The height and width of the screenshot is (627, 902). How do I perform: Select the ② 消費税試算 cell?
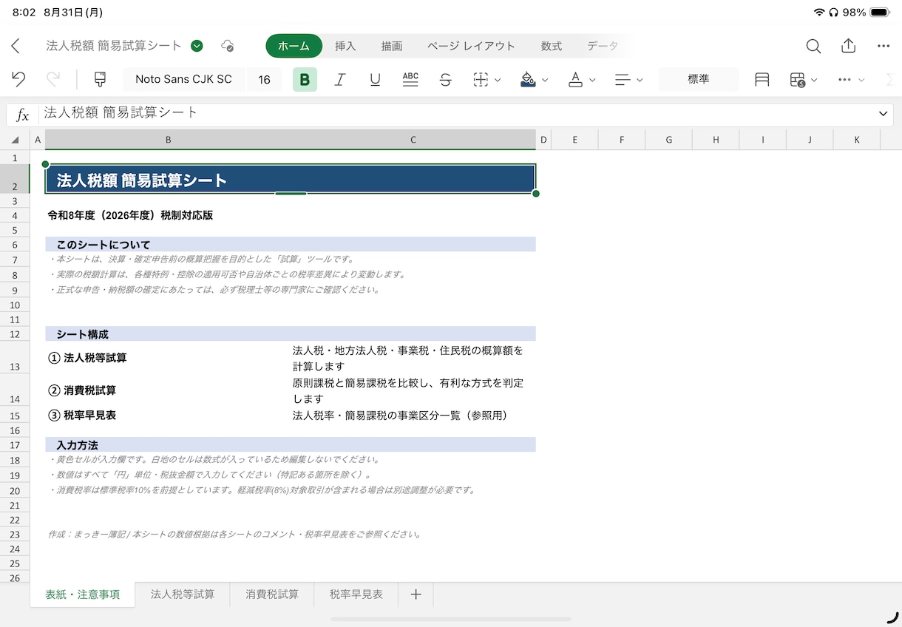[x=168, y=390]
